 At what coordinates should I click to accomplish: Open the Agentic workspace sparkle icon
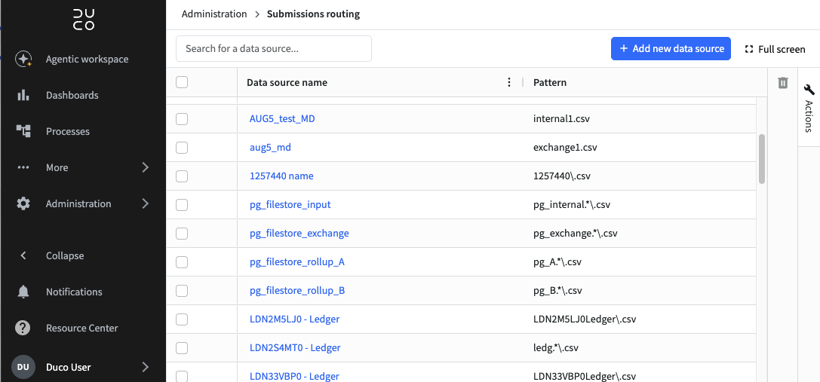click(23, 59)
